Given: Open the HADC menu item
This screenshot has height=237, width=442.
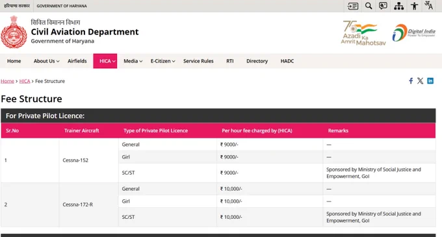Looking at the screenshot, I should pos(287,61).
